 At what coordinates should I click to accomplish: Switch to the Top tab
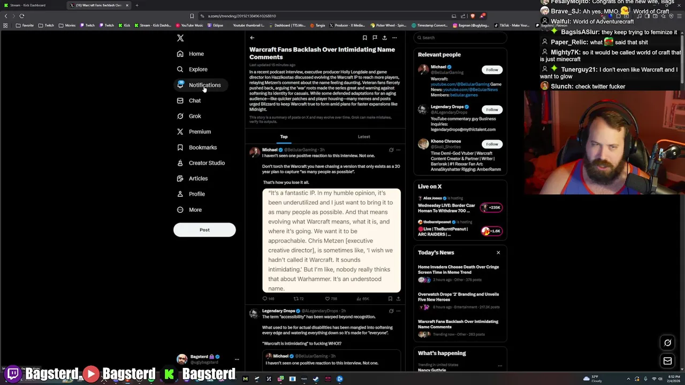click(x=284, y=136)
